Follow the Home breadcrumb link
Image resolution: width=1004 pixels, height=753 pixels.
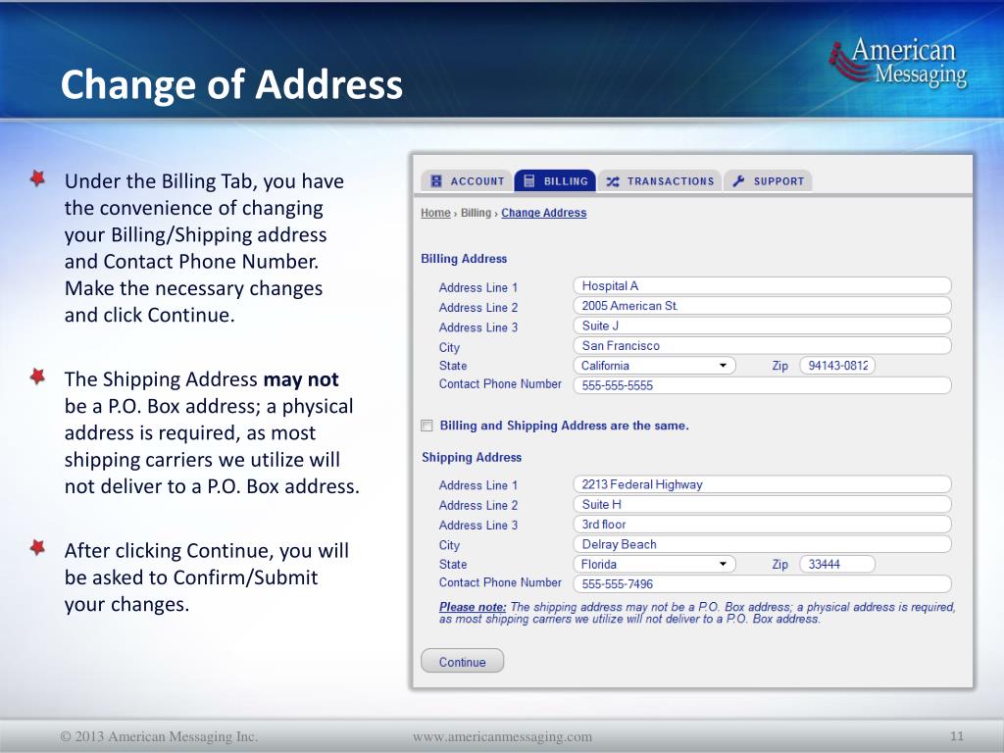tap(435, 213)
